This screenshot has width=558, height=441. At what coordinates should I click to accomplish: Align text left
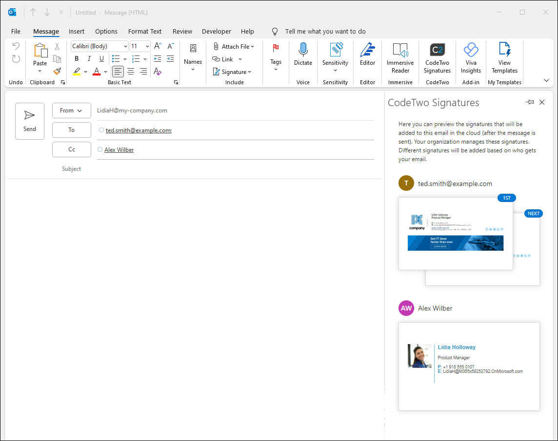118,72
